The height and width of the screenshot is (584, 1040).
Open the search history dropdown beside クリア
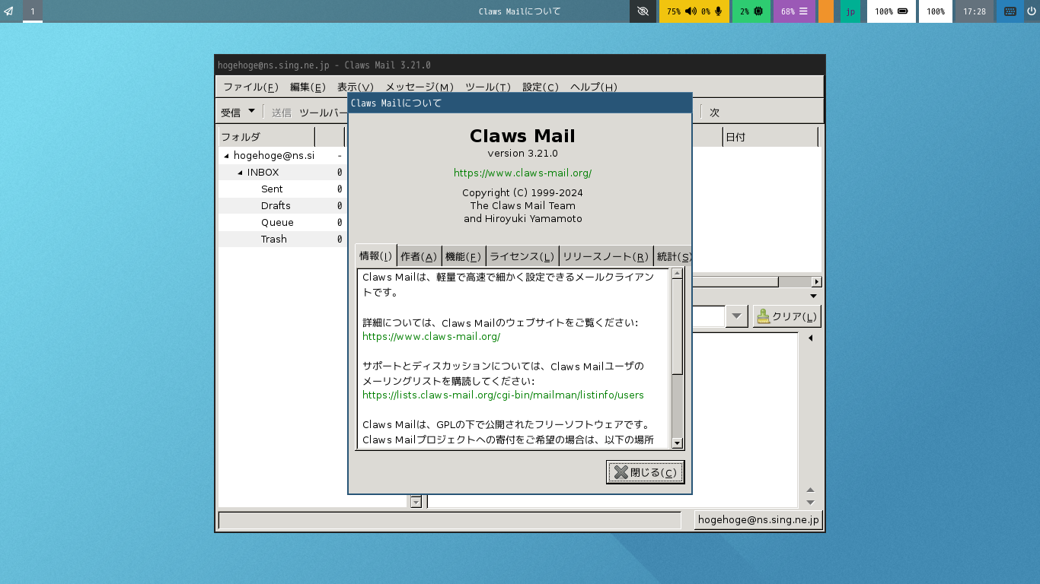[x=736, y=317]
